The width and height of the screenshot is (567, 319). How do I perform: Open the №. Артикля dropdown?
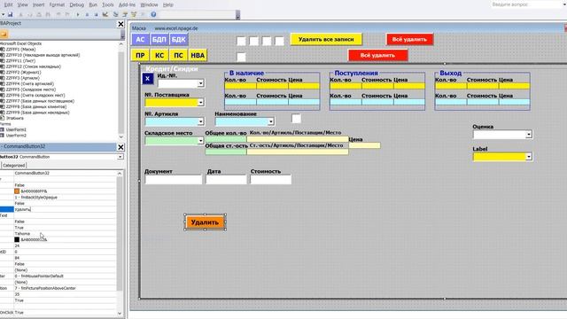pyautogui.click(x=201, y=122)
